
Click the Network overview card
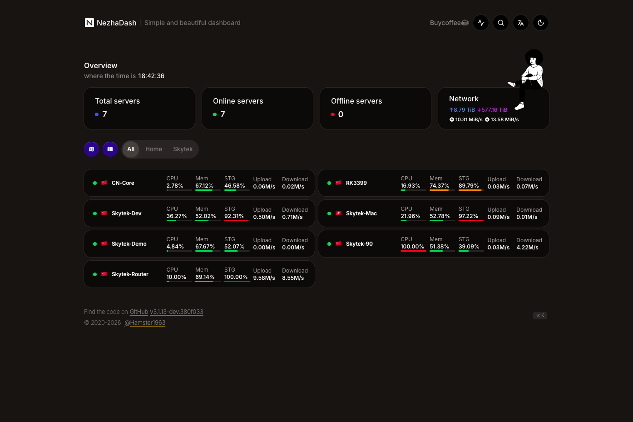494,108
